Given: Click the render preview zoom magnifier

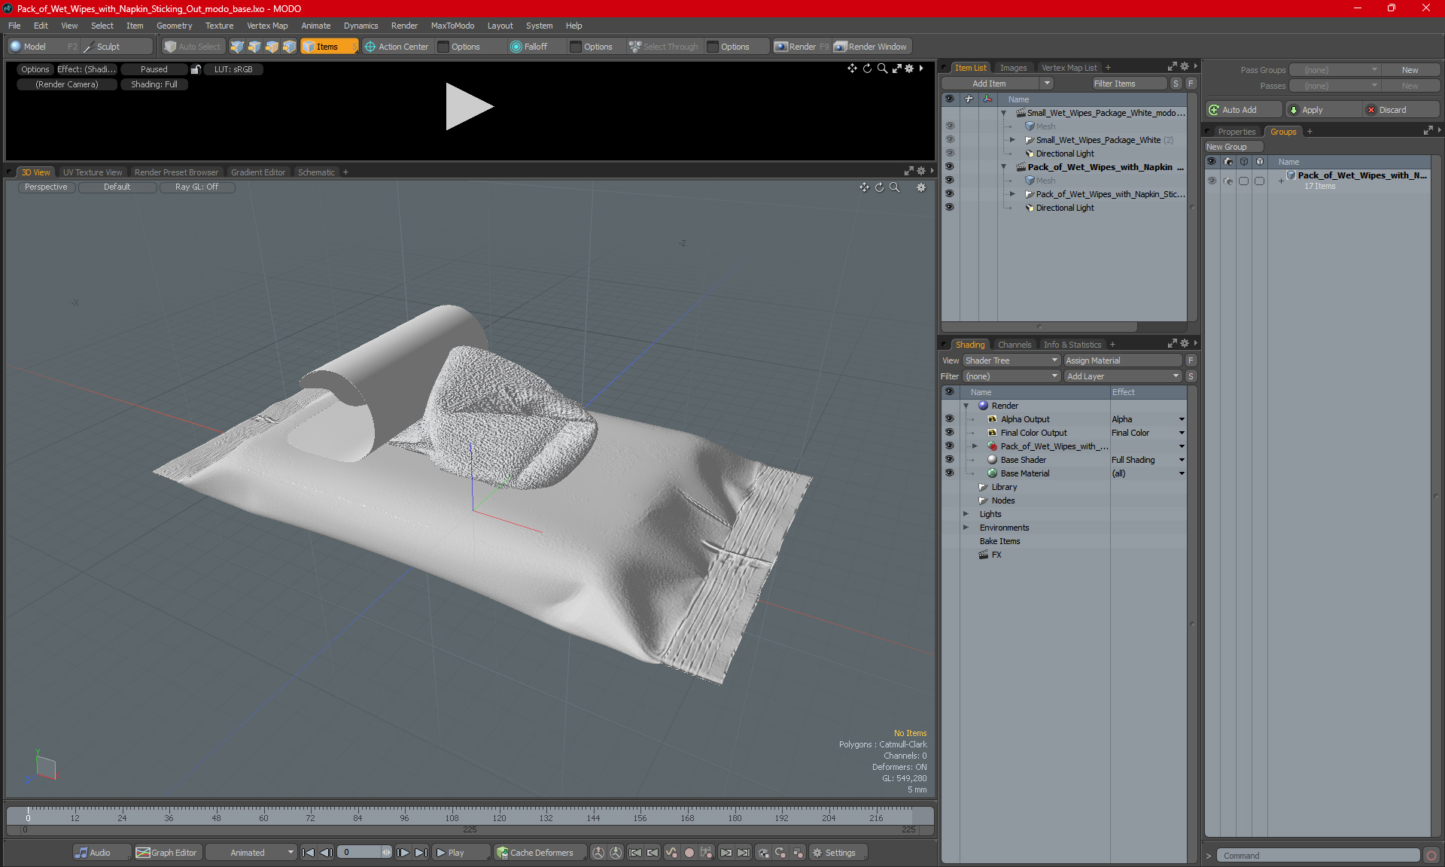Looking at the screenshot, I should coord(882,68).
